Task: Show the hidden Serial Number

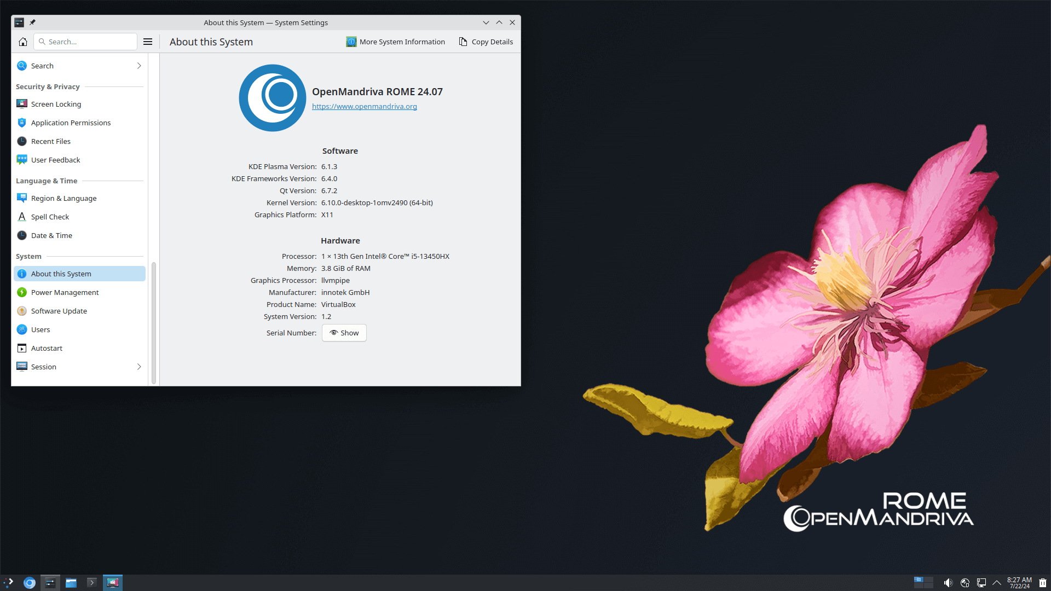Action: (344, 333)
